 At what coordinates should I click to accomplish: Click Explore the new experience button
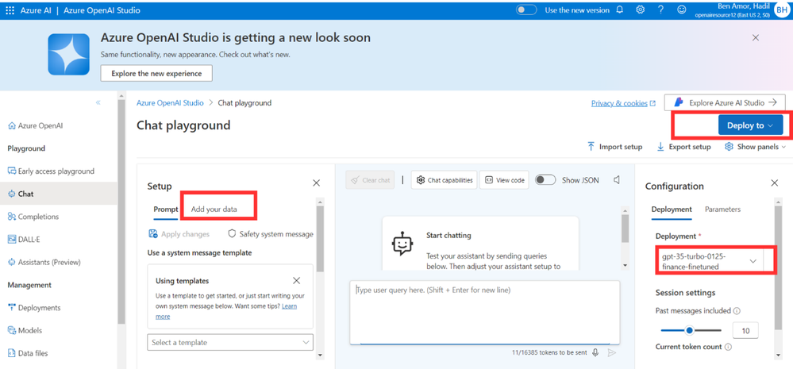tap(156, 73)
